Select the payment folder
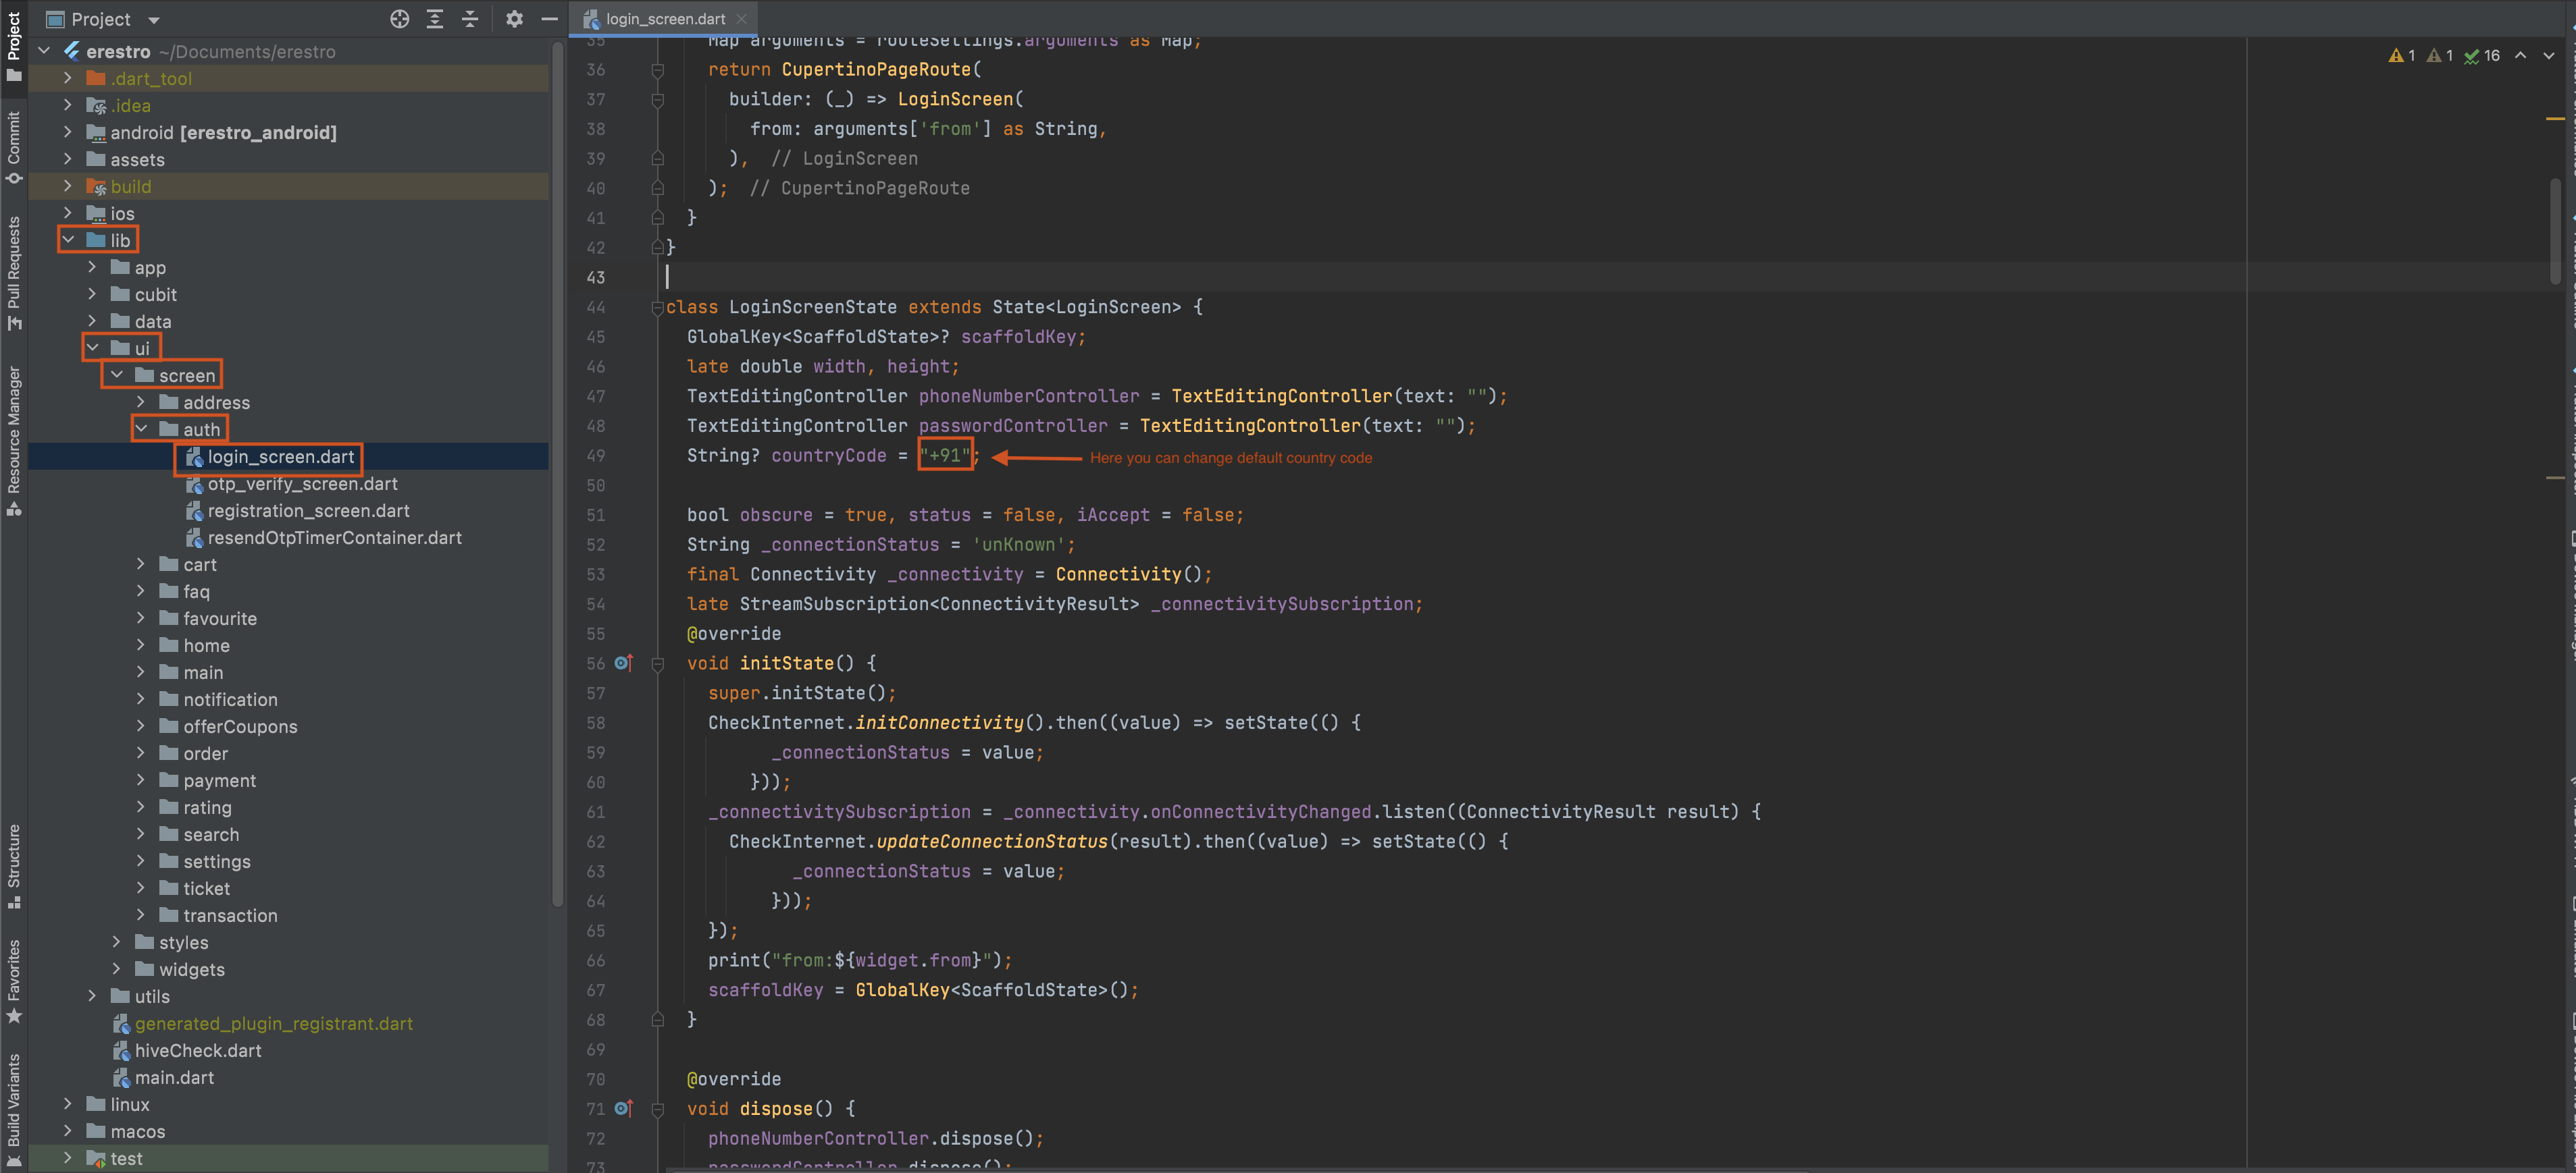 (219, 780)
